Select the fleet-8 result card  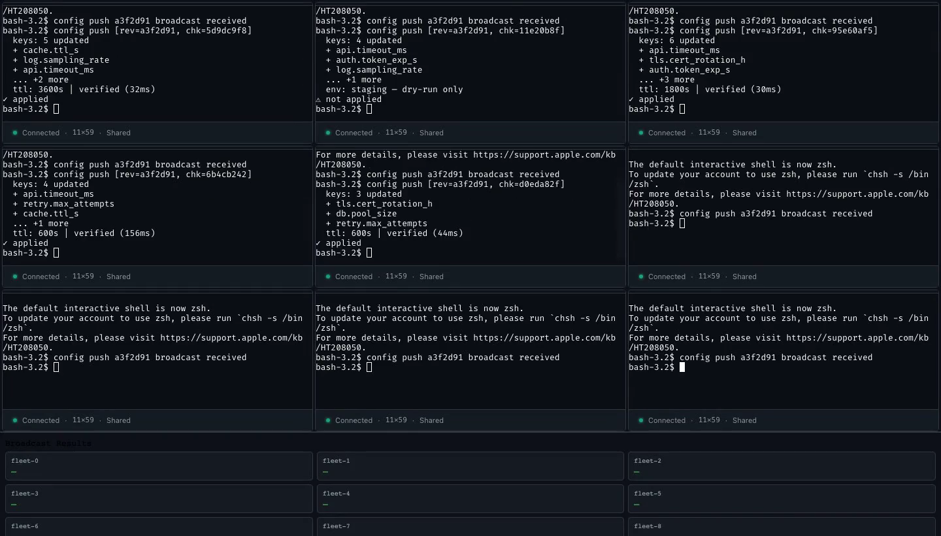tap(782, 527)
